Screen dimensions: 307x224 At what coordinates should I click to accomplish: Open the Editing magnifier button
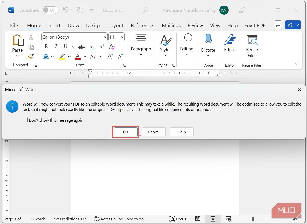point(187,45)
